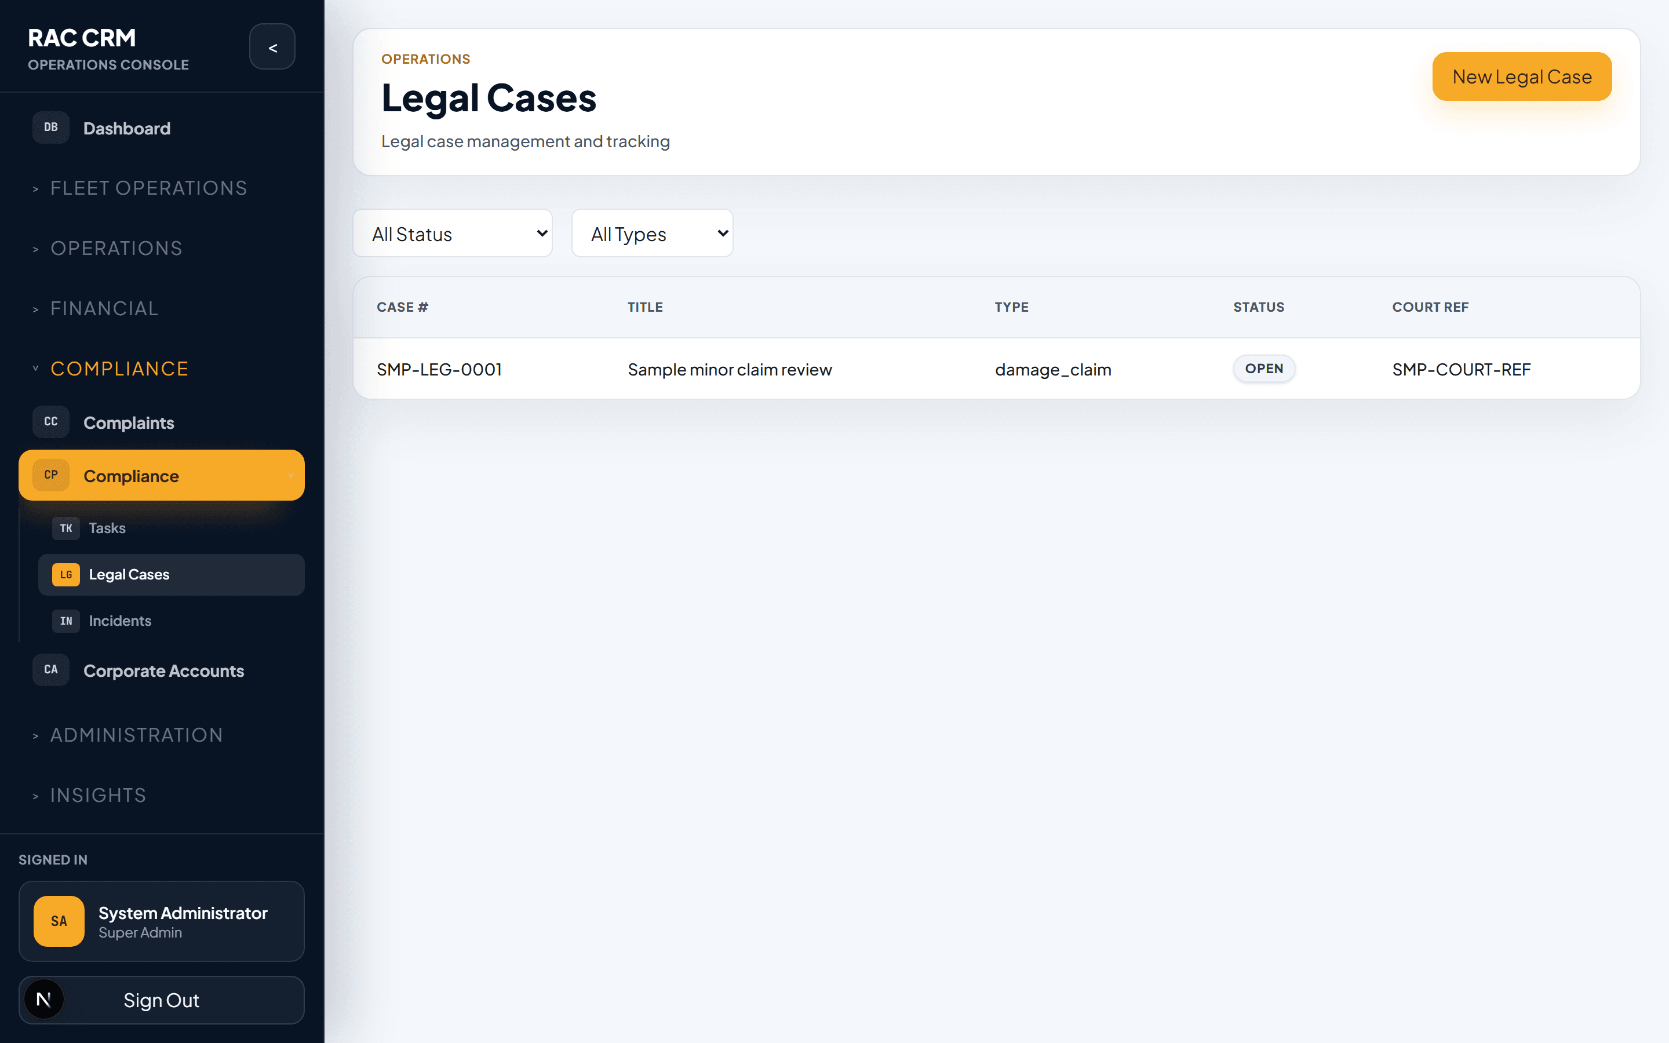Select Legal Cases in the sidebar
Screen dimensions: 1669x1043
pos(171,575)
